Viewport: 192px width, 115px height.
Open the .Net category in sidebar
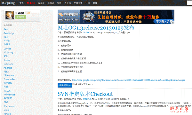(x=6, y=37)
